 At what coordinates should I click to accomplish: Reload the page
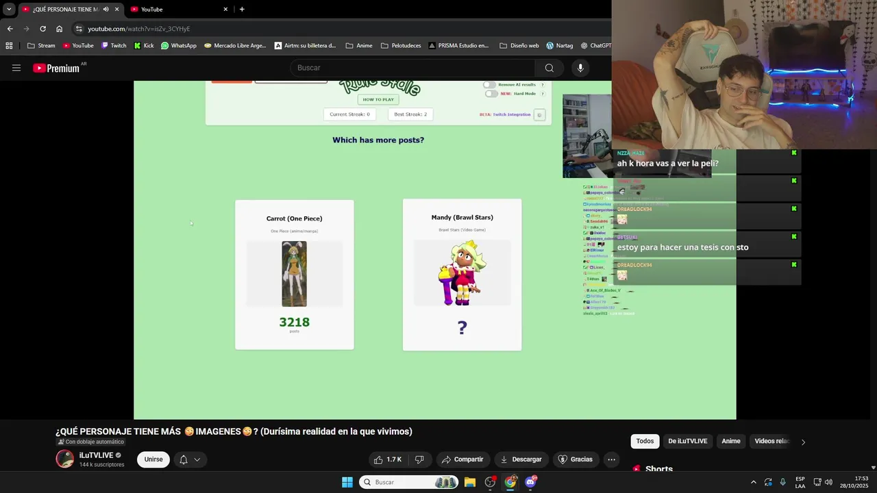pyautogui.click(x=42, y=29)
